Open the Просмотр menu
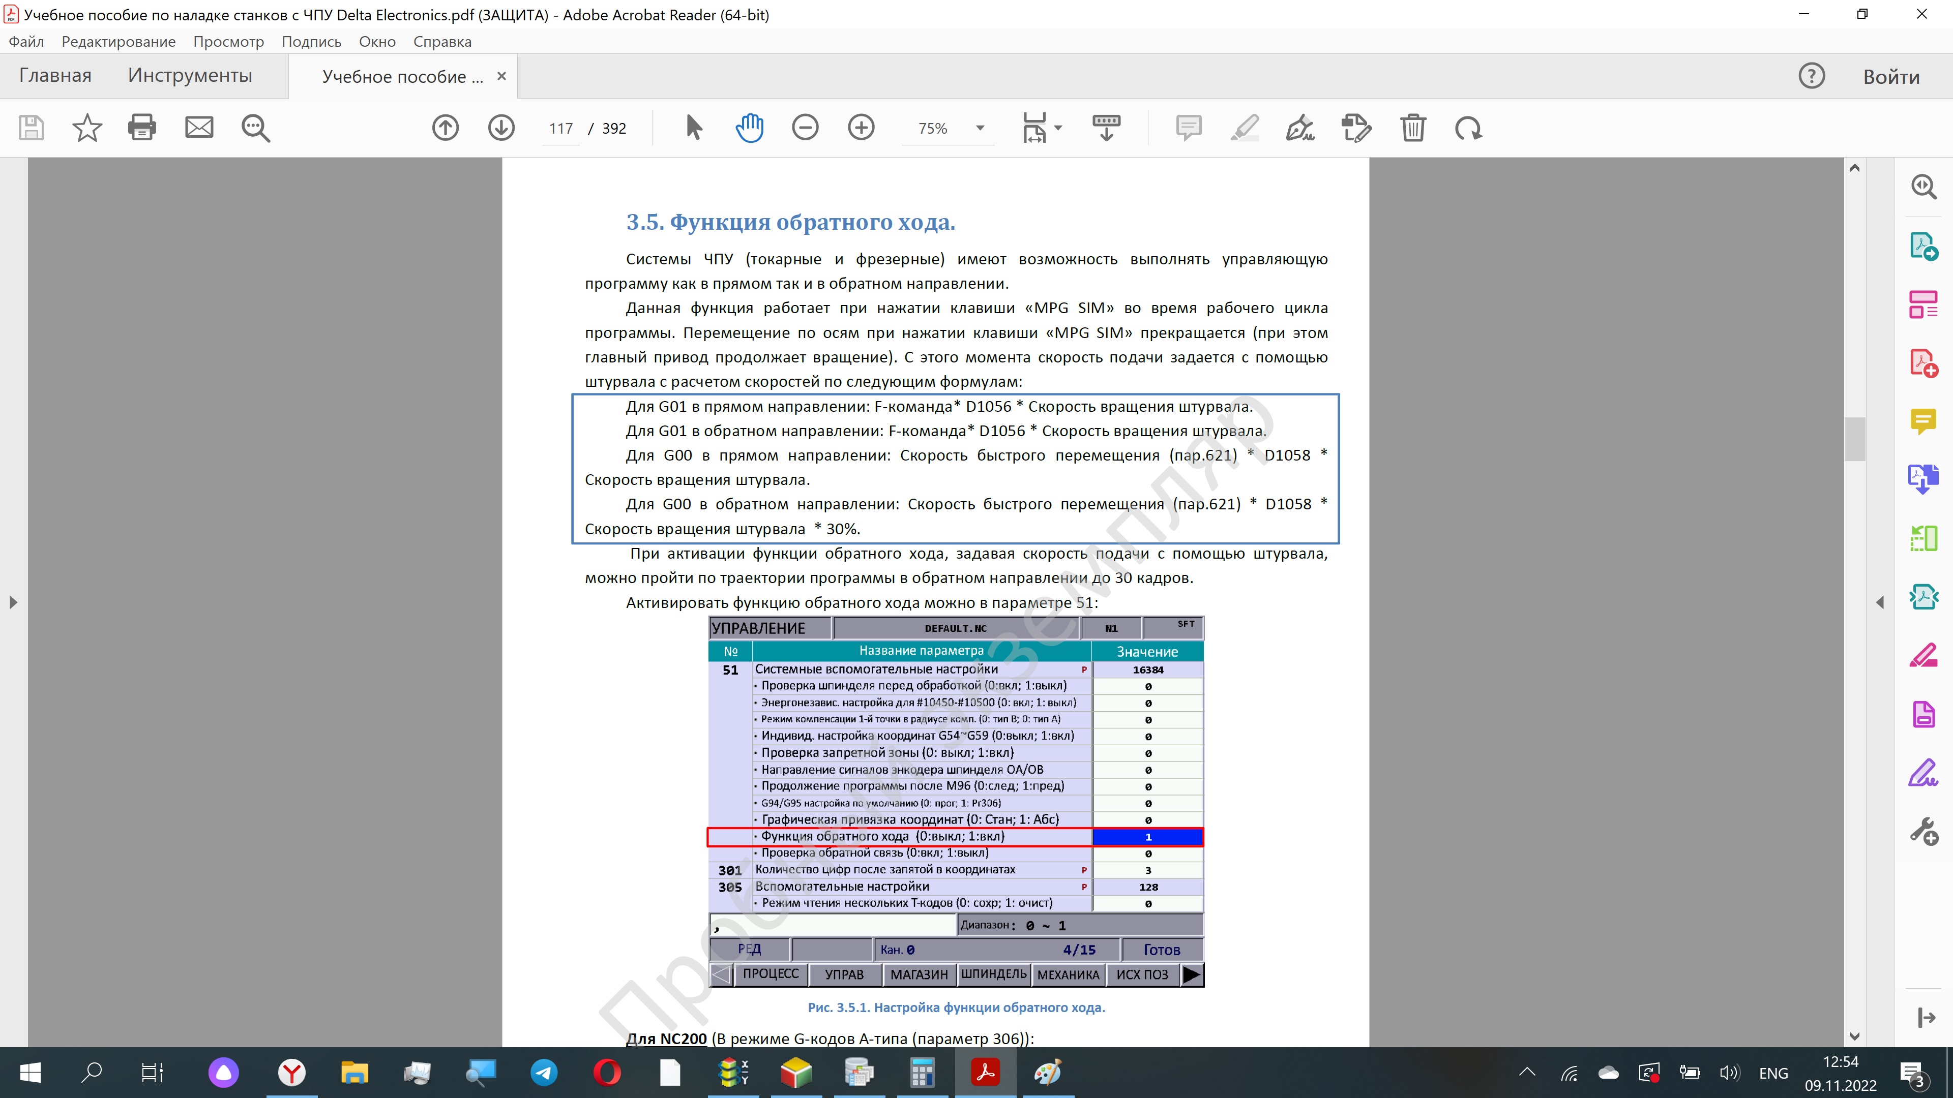The image size is (1953, 1098). pyautogui.click(x=228, y=42)
